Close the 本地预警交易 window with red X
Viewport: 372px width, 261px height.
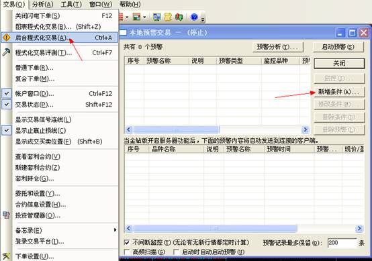click(364, 33)
